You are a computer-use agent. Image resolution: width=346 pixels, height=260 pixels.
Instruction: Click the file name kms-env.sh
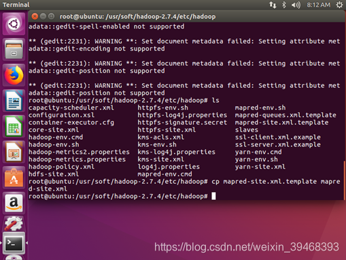tap(157, 144)
